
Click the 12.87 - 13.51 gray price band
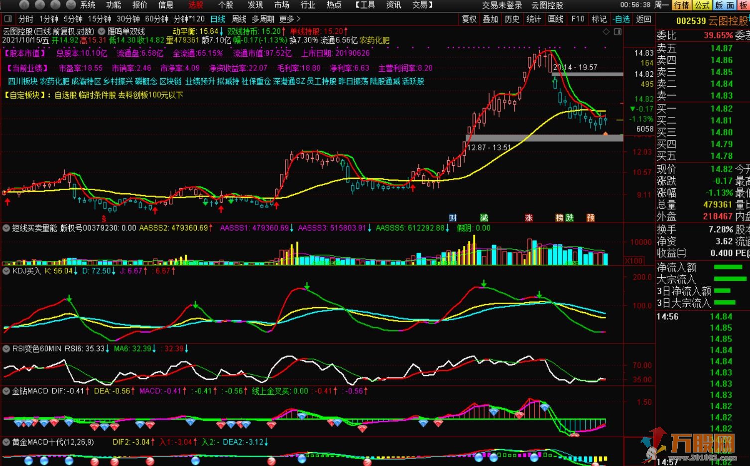(544, 138)
